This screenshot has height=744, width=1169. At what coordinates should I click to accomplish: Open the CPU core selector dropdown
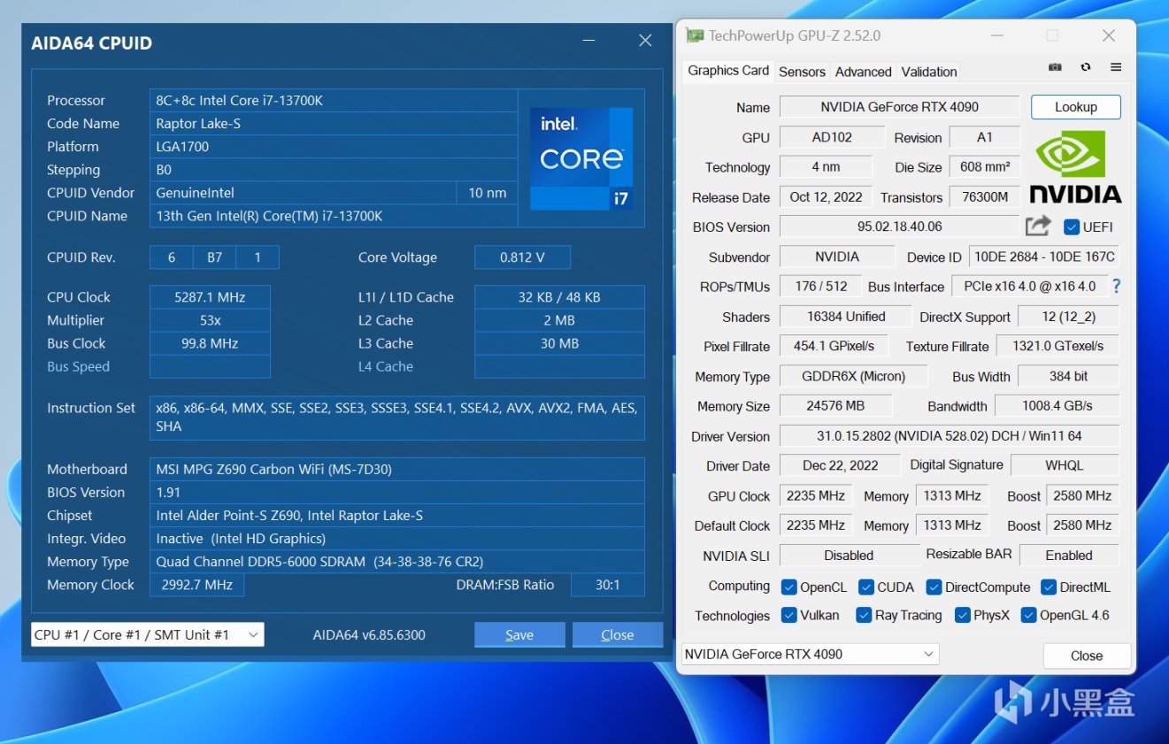pyautogui.click(x=147, y=634)
